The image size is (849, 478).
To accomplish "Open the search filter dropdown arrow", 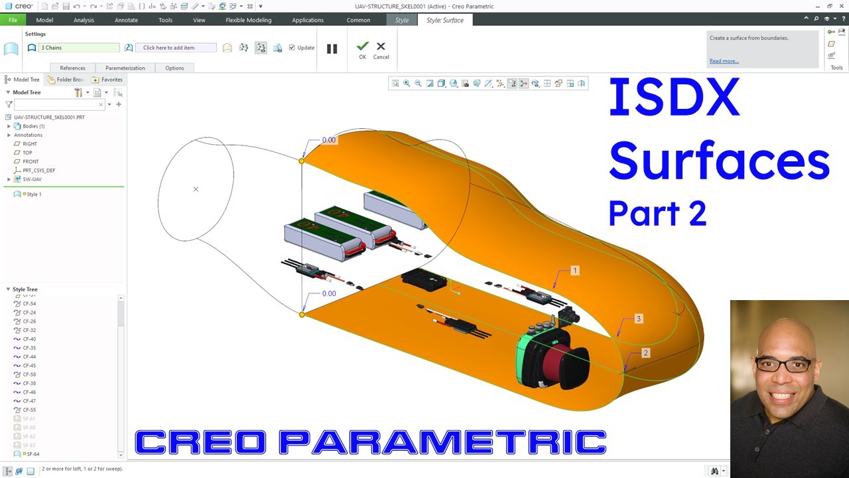I will (109, 104).
